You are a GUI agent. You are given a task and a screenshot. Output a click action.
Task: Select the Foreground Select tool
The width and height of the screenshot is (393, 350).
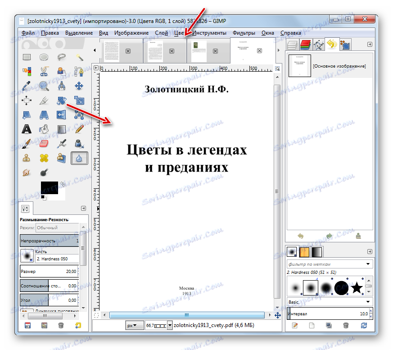pos(61,72)
